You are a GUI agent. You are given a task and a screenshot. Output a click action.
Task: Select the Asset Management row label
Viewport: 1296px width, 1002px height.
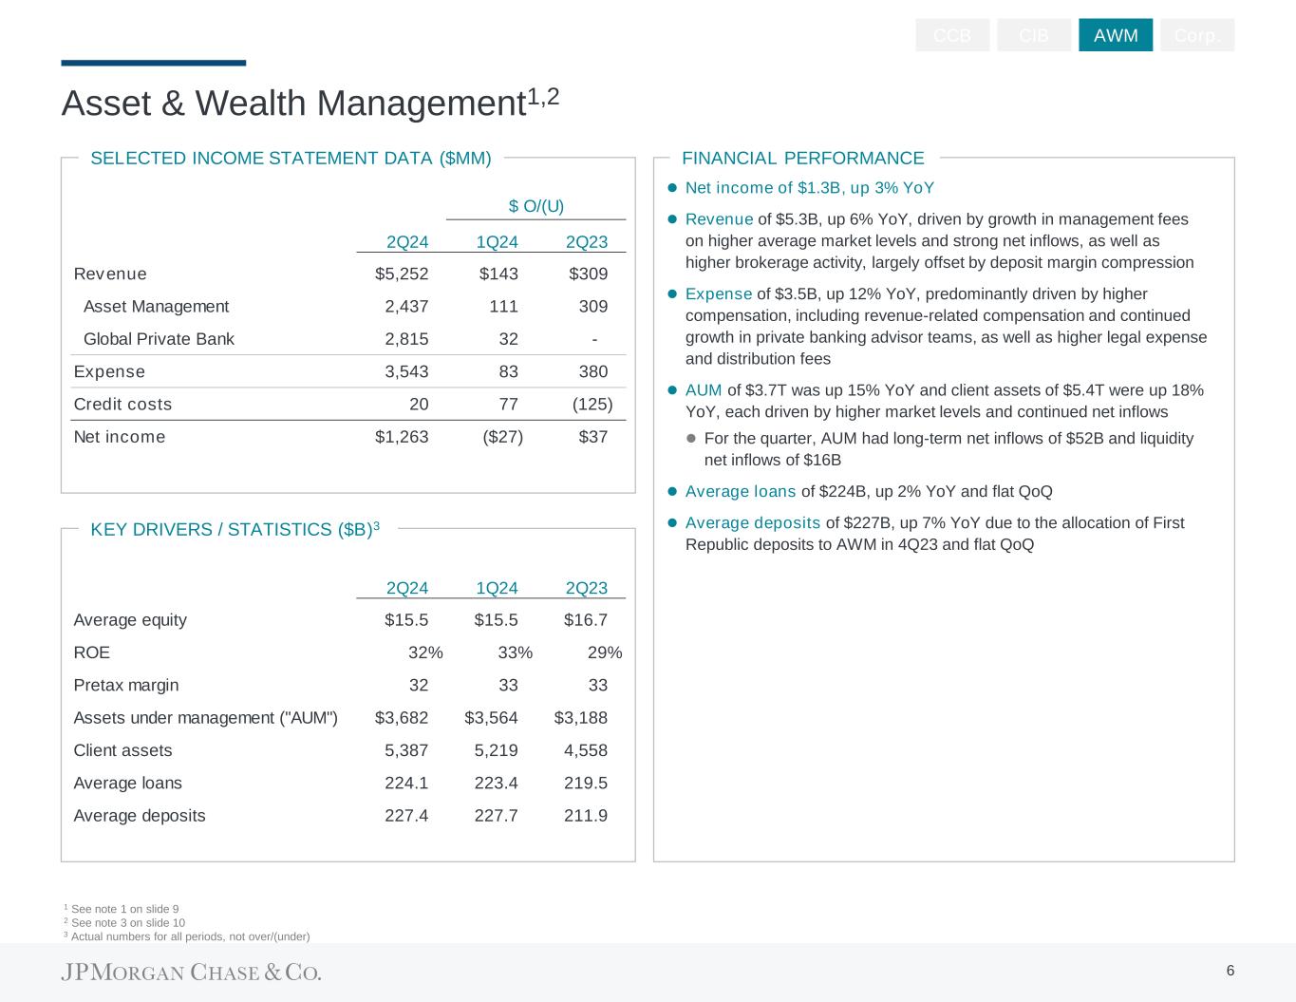[x=157, y=306]
